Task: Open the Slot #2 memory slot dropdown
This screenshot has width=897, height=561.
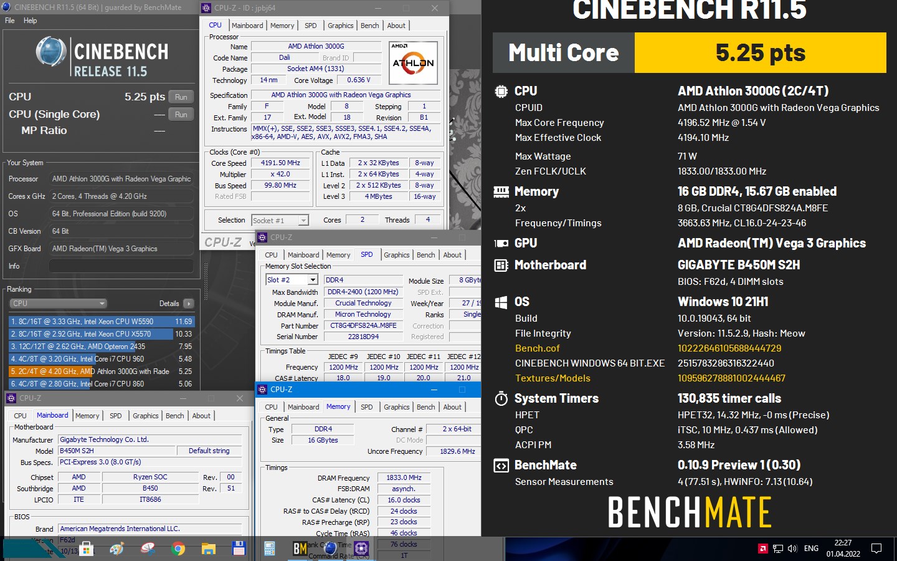Action: (x=292, y=280)
